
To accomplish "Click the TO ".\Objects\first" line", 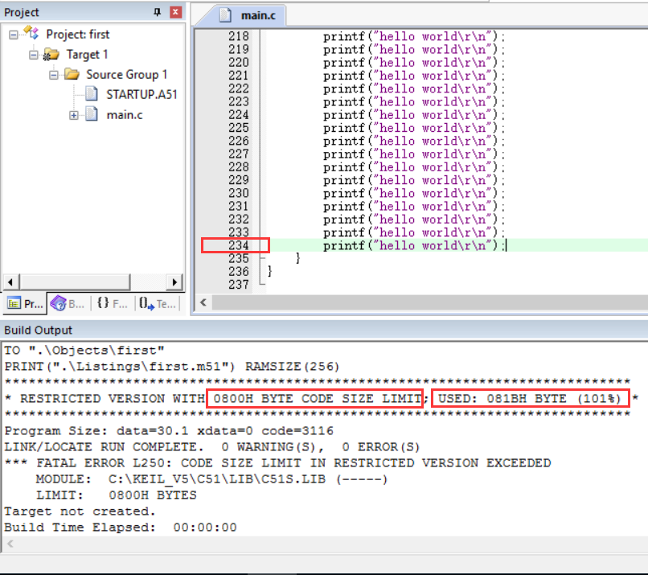I will pyautogui.click(x=84, y=351).
